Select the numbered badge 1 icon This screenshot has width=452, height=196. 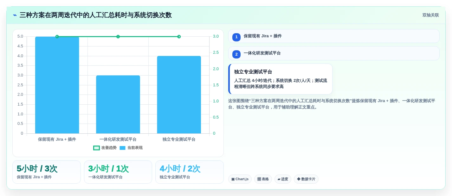[236, 37]
